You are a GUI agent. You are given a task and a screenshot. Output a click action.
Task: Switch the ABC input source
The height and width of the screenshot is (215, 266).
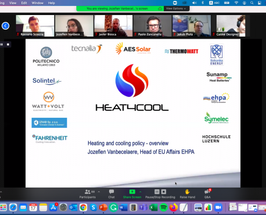(x=214, y=3)
